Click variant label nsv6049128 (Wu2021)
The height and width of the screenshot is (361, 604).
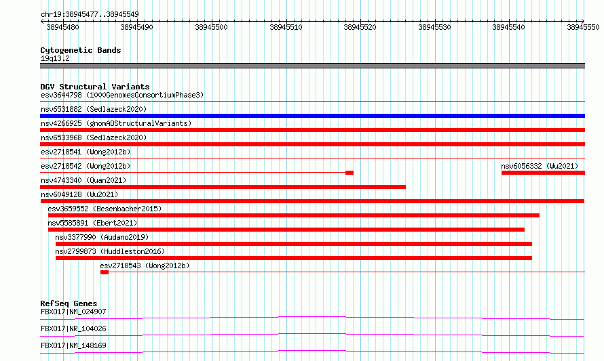(x=79, y=194)
